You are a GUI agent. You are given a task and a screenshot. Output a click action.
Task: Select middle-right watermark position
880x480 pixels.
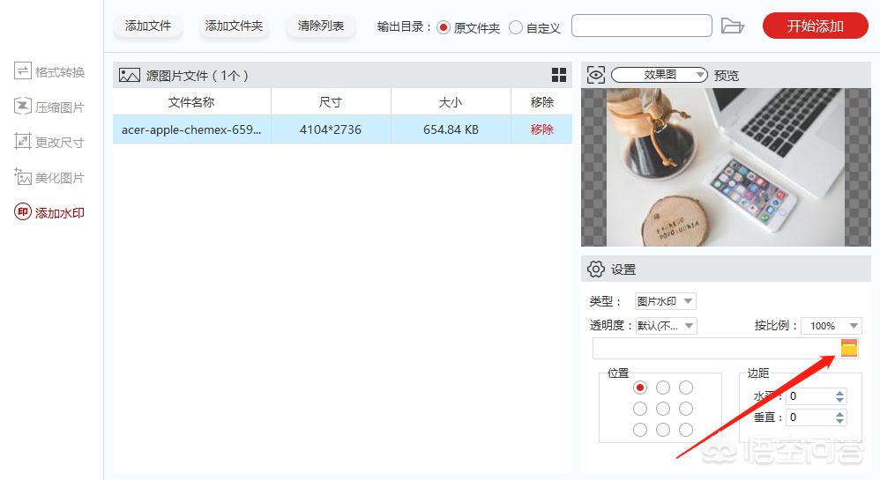[x=686, y=409]
